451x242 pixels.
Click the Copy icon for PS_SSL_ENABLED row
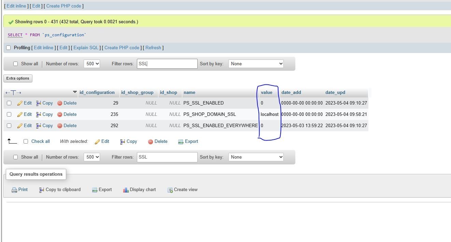[x=39, y=103]
